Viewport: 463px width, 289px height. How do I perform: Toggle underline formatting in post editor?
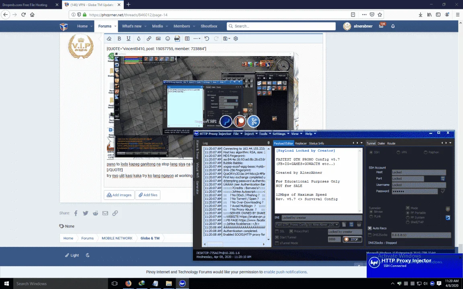click(129, 39)
